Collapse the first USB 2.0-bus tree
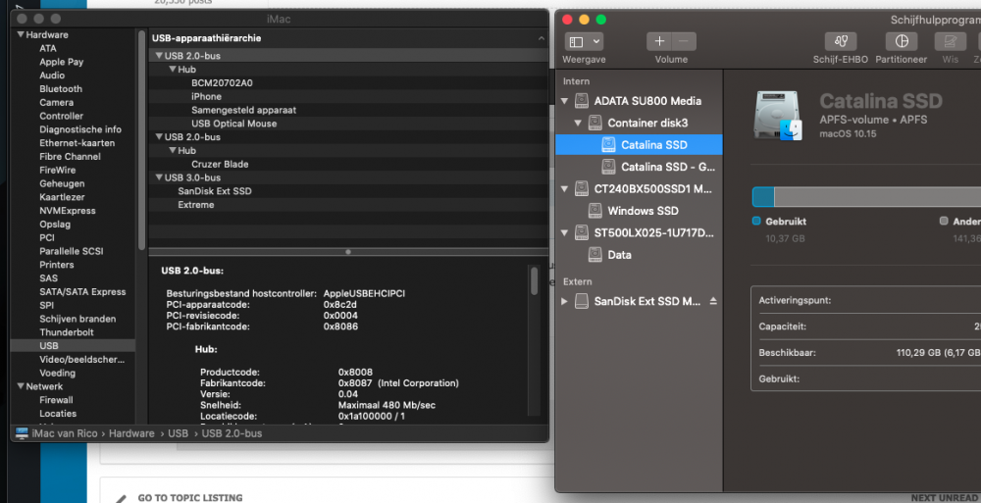This screenshot has height=503, width=981. pos(159,56)
